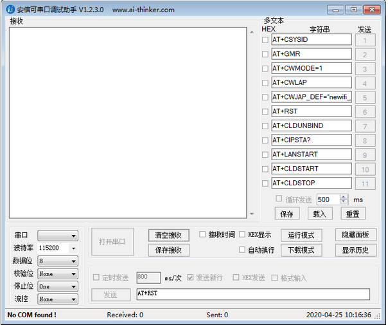
Task: Click the 'No COM found !' status text
Action: pyautogui.click(x=32, y=315)
